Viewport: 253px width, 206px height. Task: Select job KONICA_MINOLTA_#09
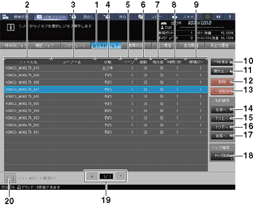click(106, 75)
